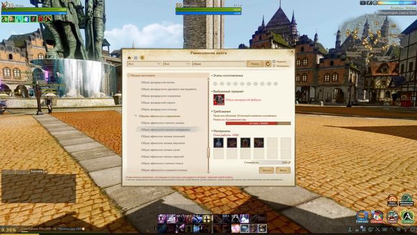Screen dimensions: 417x235
Task: Click the left craft button under cost
Action: click(266, 170)
